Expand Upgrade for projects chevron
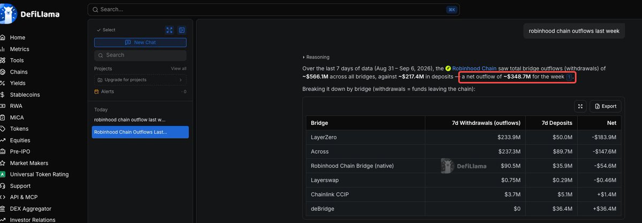Screen dimensions: 642x223 click(x=180, y=80)
